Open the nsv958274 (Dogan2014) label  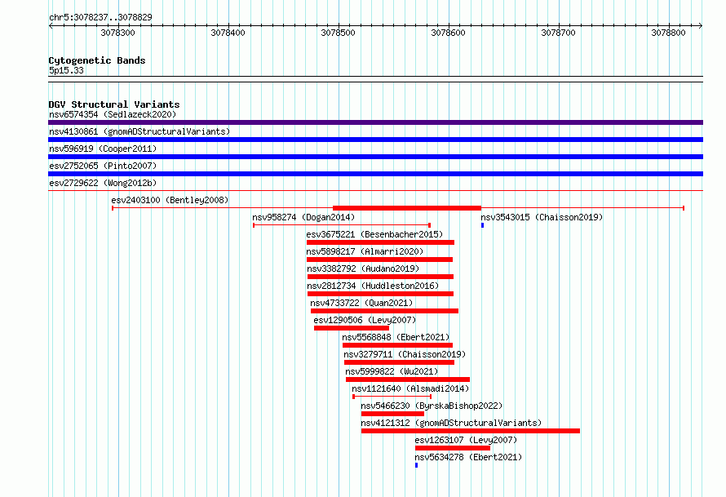click(303, 217)
